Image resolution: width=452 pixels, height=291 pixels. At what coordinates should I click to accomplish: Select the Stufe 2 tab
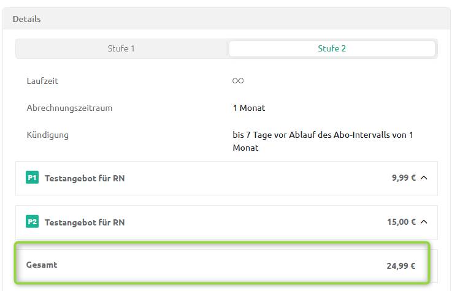[332, 48]
